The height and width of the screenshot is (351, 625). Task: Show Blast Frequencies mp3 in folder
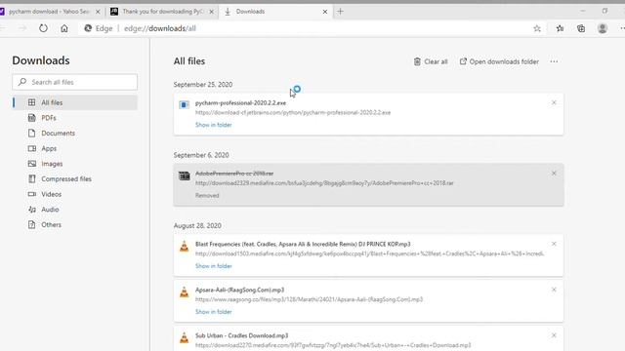[213, 266]
